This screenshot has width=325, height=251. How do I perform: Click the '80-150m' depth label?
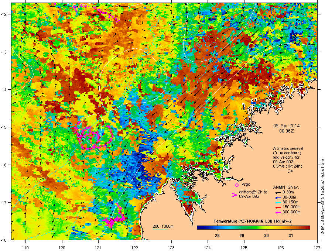click(x=290, y=202)
